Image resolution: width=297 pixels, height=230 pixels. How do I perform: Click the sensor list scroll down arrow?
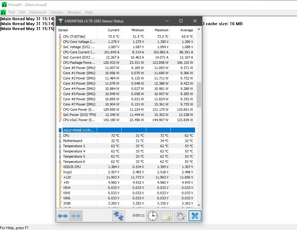click(x=199, y=205)
